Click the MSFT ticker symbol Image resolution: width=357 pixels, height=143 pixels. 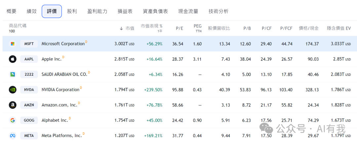29,44
